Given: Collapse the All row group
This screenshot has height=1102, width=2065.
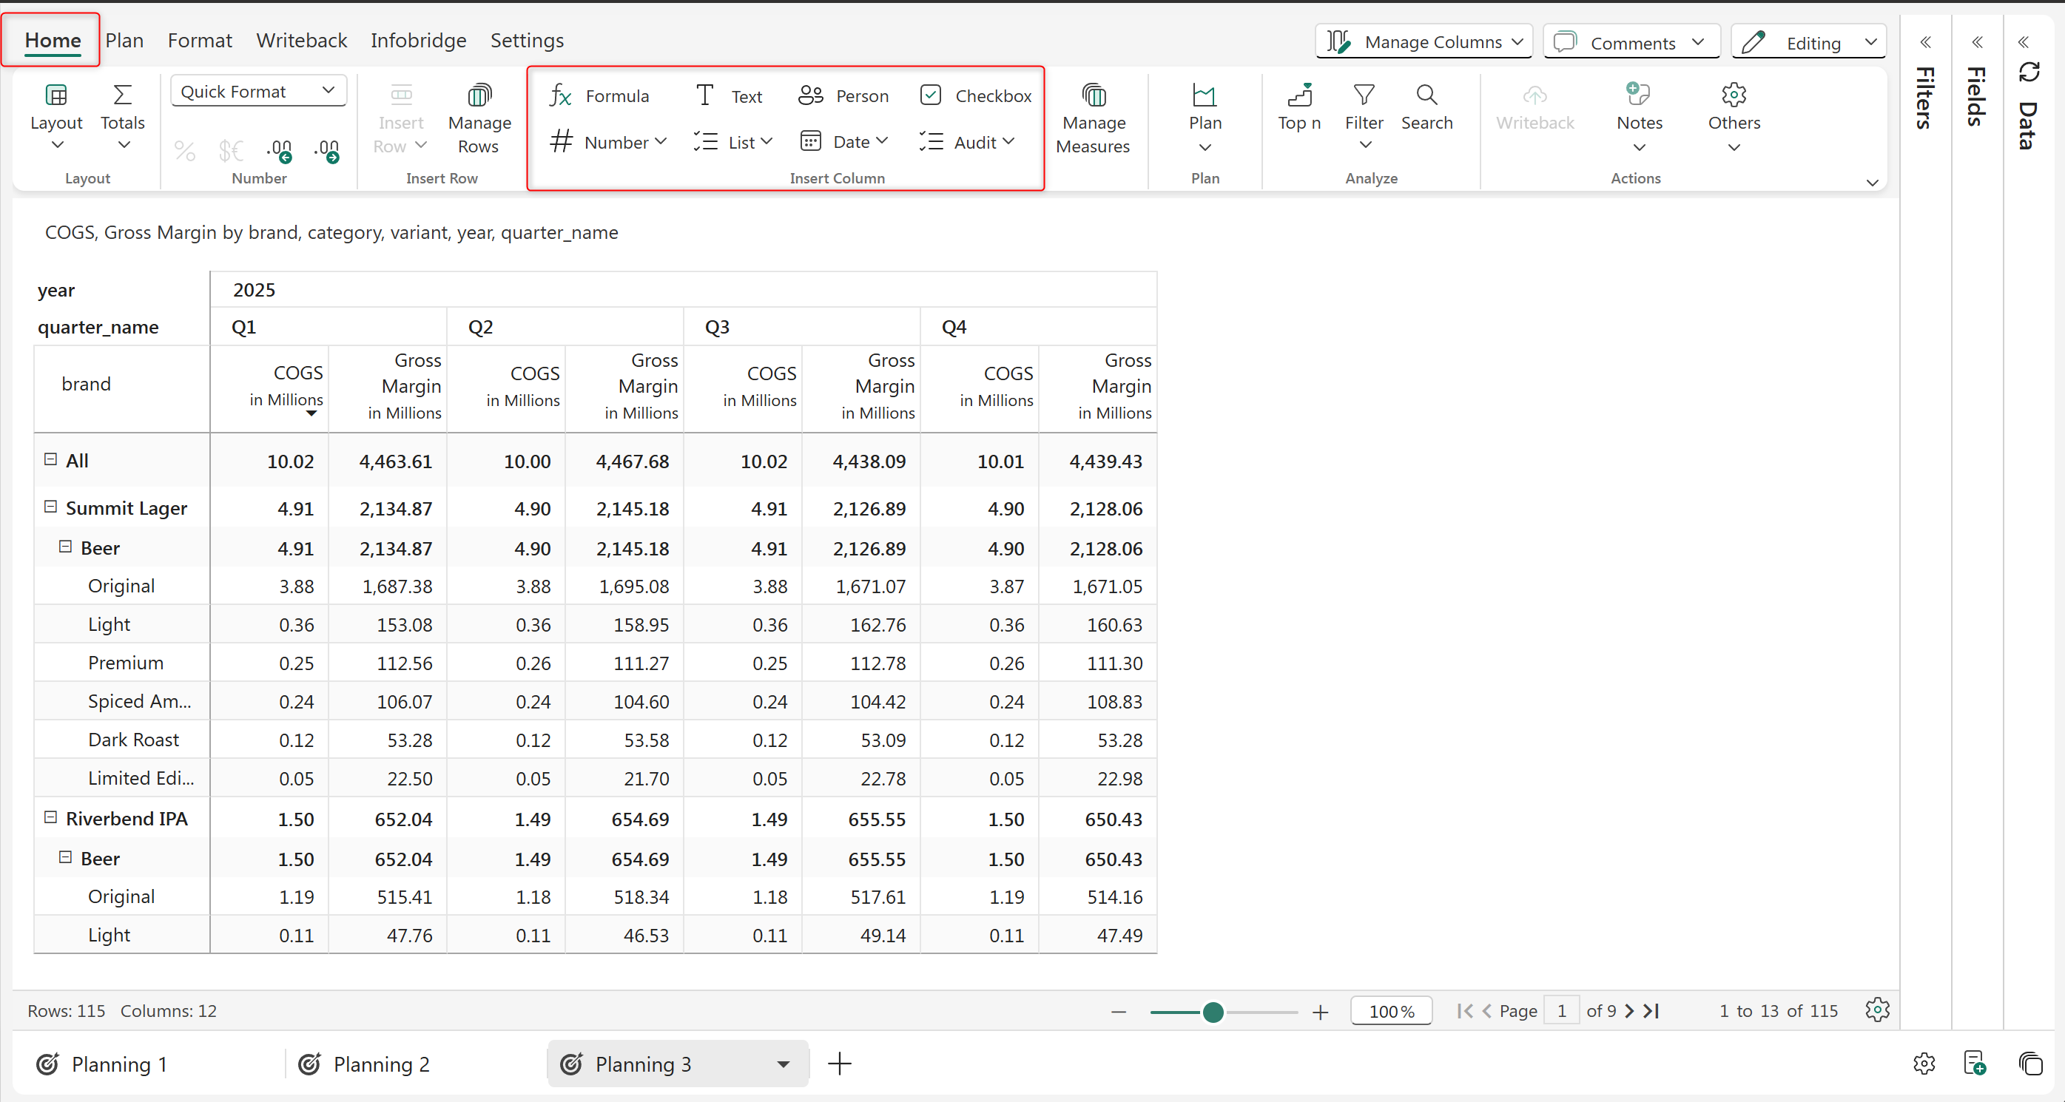Looking at the screenshot, I should (50, 459).
